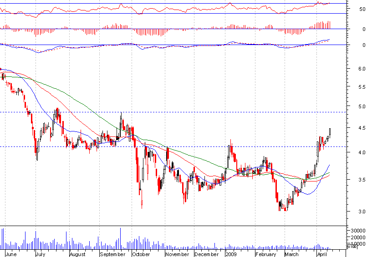Select the December axis label

(x=207, y=254)
